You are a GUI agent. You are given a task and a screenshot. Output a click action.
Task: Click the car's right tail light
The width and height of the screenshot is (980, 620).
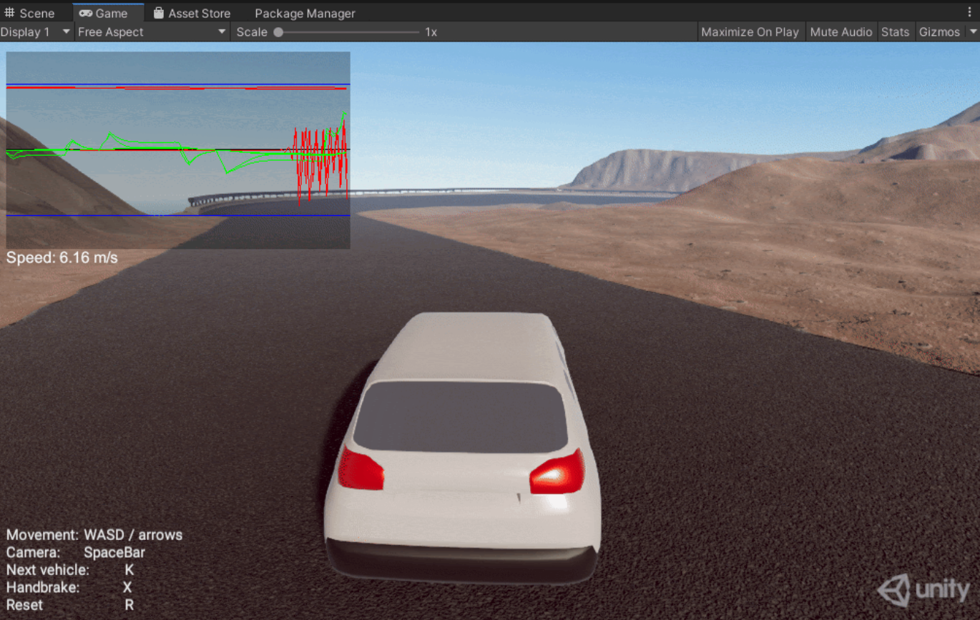pyautogui.click(x=557, y=473)
